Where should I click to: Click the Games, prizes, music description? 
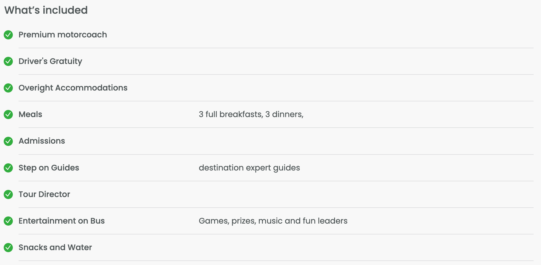[x=273, y=221]
